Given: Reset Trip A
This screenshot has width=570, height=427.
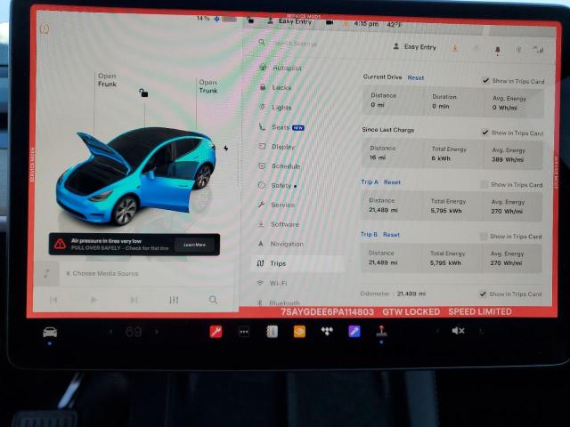Looking at the screenshot, I should 392,182.
